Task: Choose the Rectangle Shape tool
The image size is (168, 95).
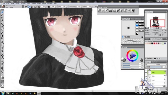Action: (x=2, y=45)
